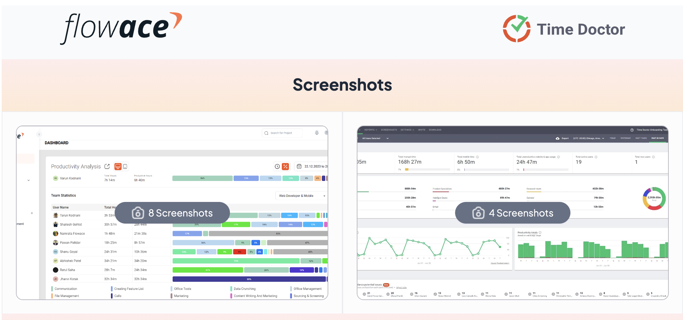Click Abhishek Patel's 73% green bar
The image size is (683, 320).
click(236, 261)
